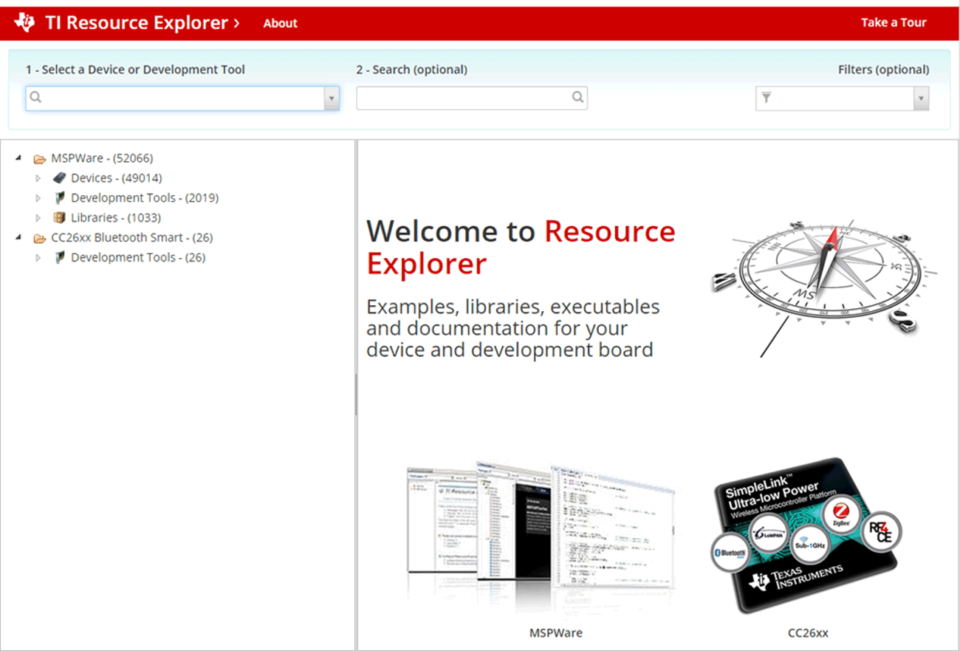Click the Development Tools icon under CC26xx
Viewport: 960px width, 651px height.
(x=59, y=257)
